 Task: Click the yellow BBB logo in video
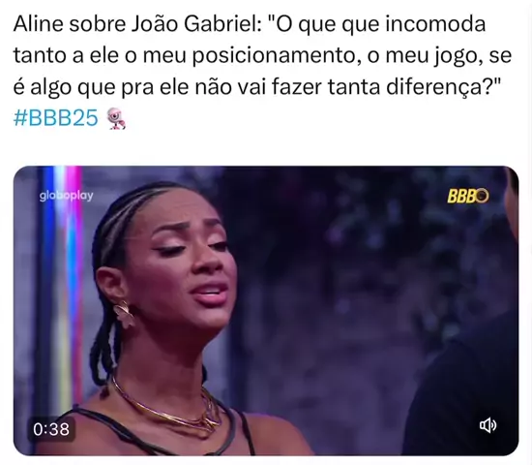coord(468,196)
